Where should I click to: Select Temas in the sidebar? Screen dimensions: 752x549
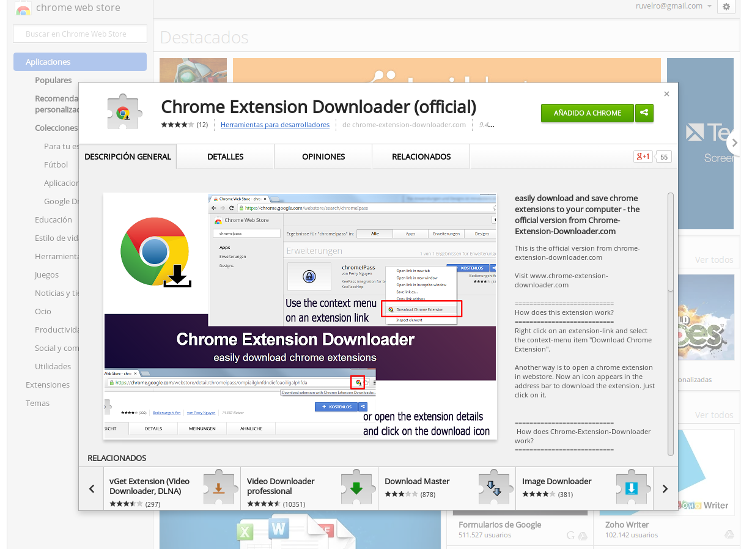(37, 403)
